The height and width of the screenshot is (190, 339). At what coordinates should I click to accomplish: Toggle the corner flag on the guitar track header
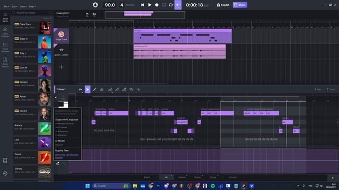coord(55,45)
